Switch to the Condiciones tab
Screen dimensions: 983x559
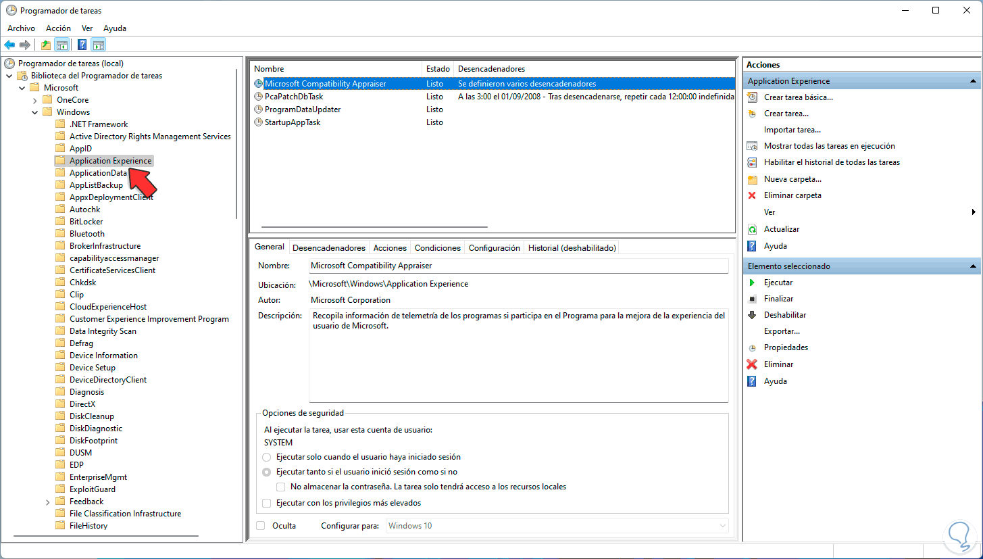pyautogui.click(x=438, y=248)
